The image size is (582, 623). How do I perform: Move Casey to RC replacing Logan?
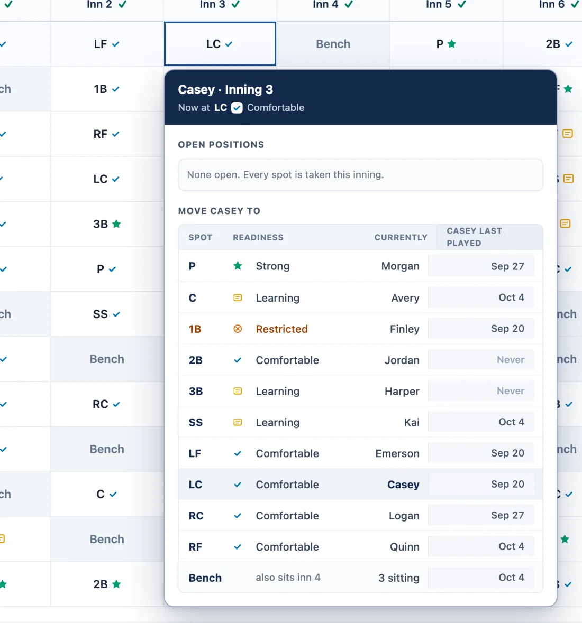(x=360, y=515)
